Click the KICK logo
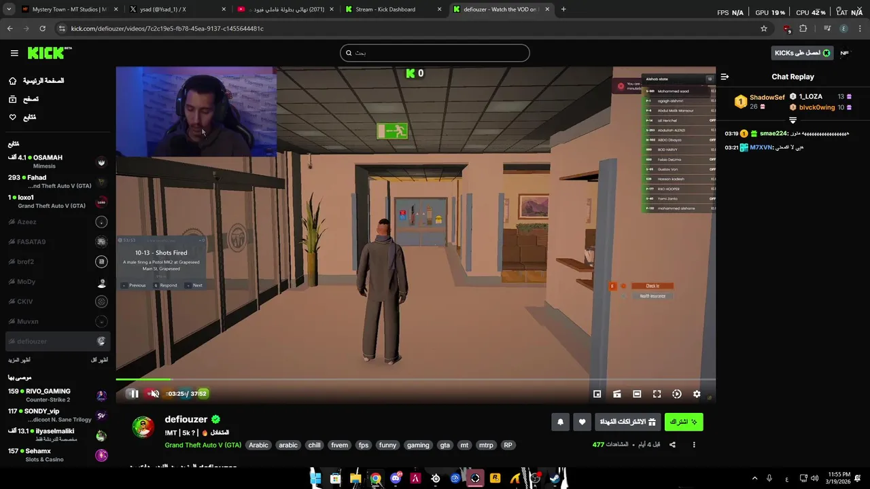 [x=49, y=53]
